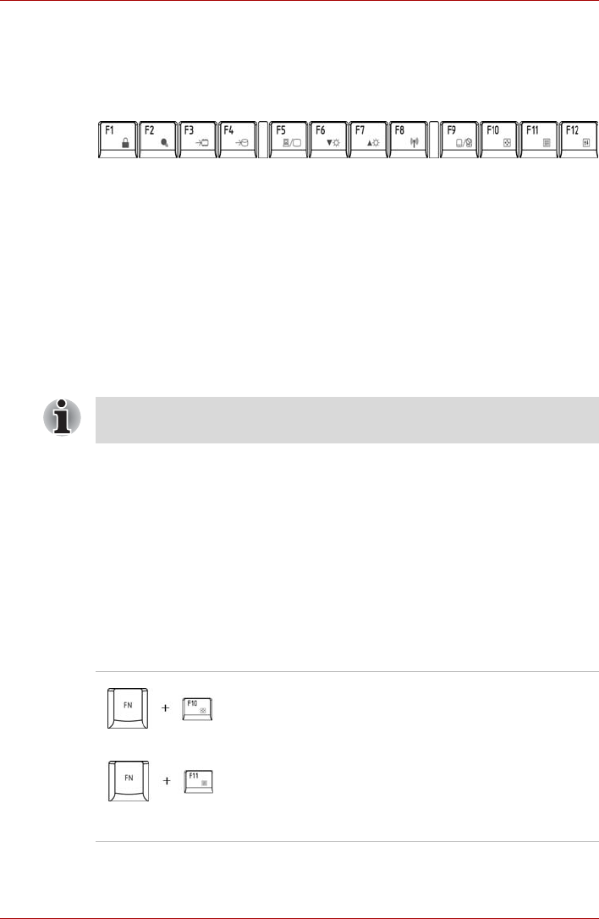Click the F6 brightness down key
This screenshot has width=599, height=919.
pos(328,138)
